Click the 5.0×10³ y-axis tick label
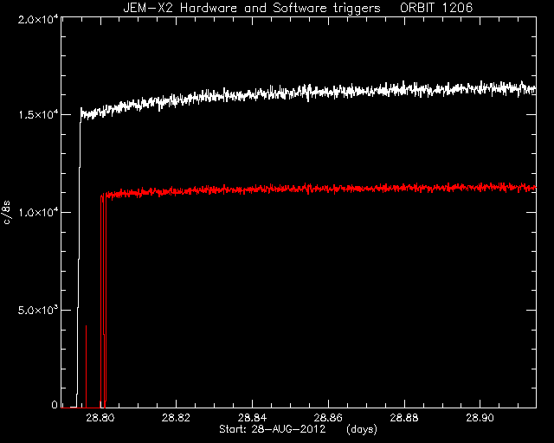554x443 pixels. point(38,310)
